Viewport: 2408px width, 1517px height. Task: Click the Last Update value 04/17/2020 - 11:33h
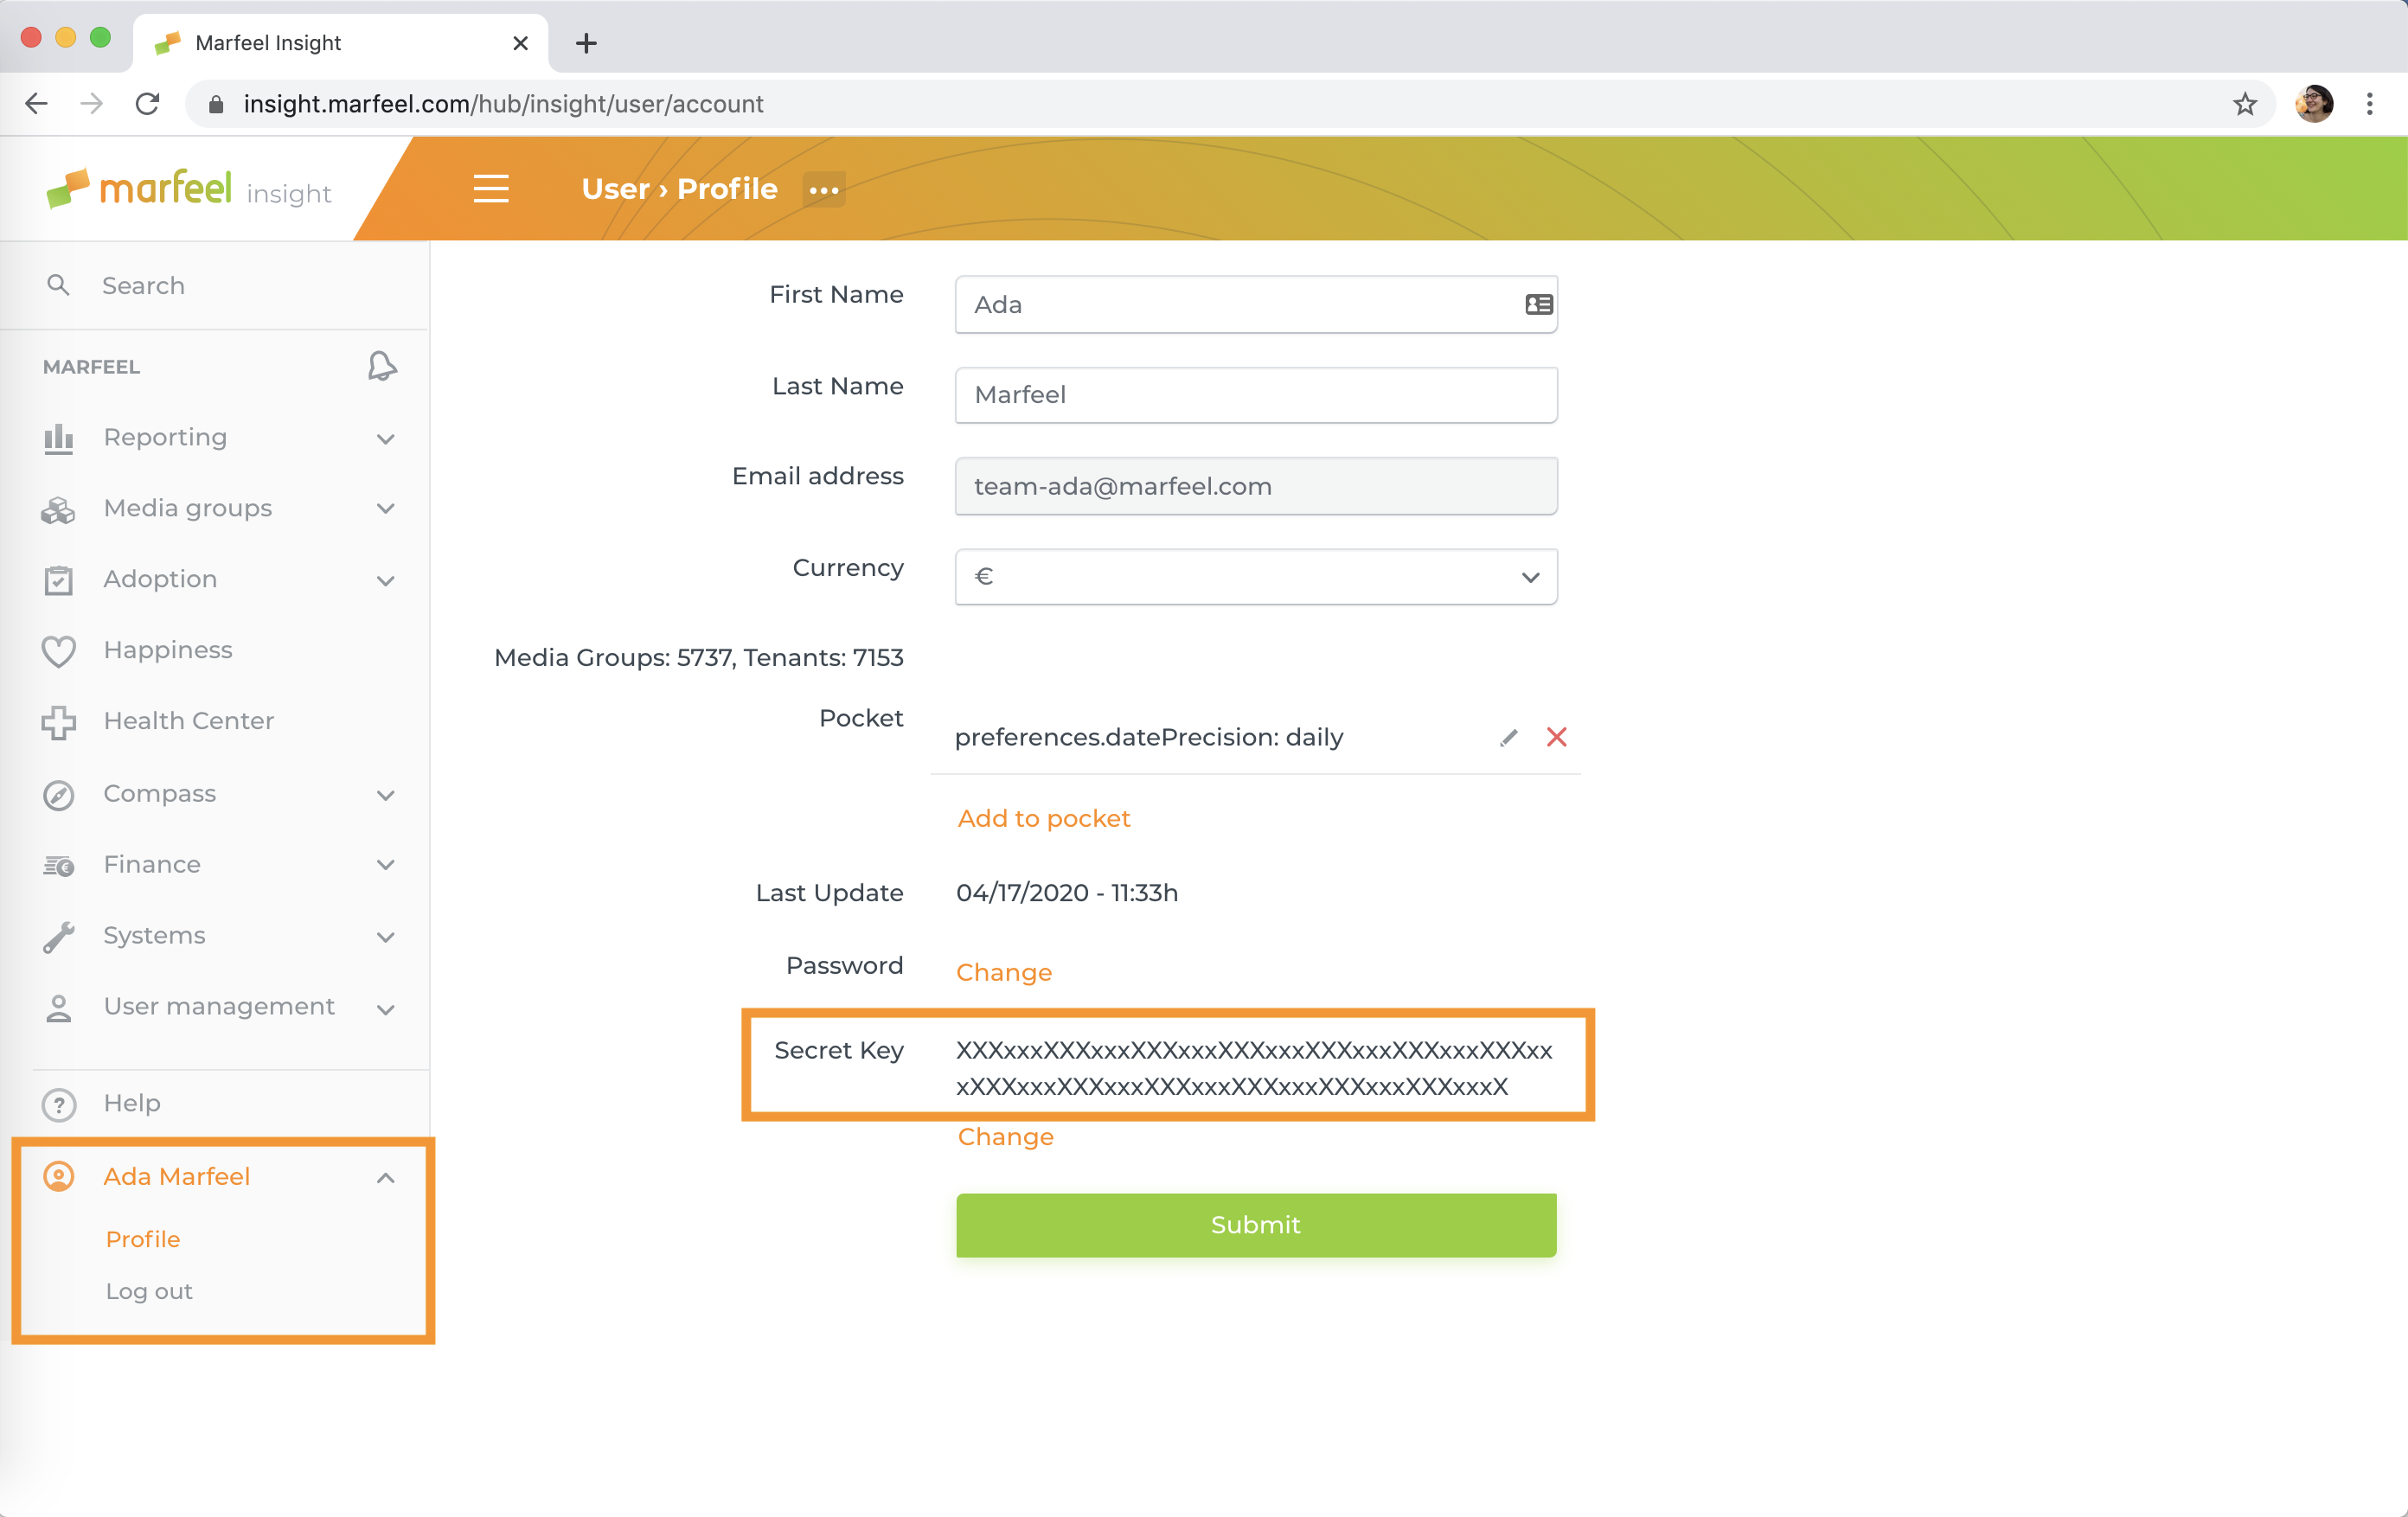pos(1067,892)
